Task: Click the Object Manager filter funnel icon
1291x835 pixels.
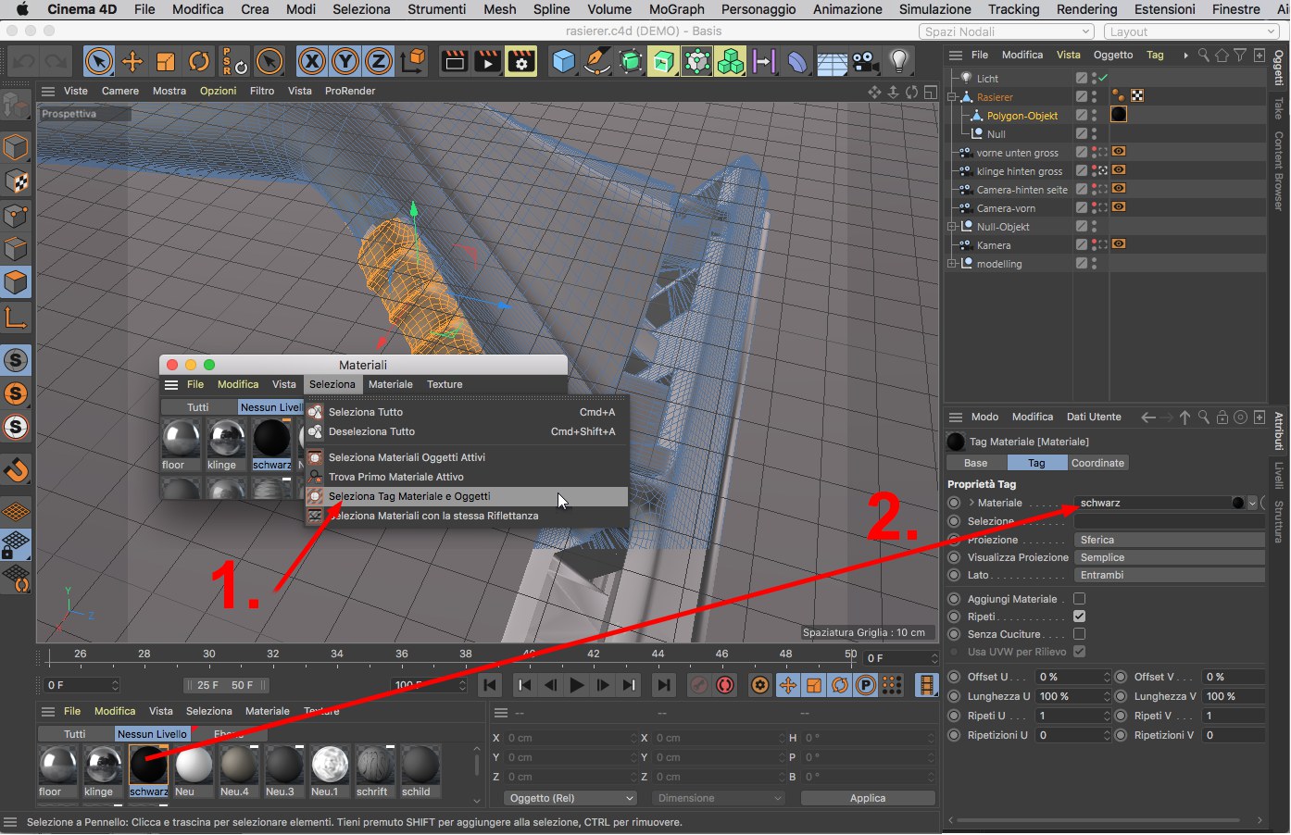Action: [x=1241, y=56]
